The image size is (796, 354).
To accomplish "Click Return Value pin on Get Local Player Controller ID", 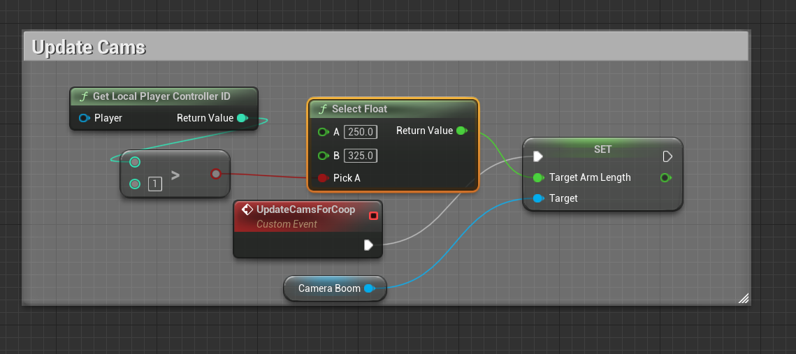I will [x=242, y=118].
